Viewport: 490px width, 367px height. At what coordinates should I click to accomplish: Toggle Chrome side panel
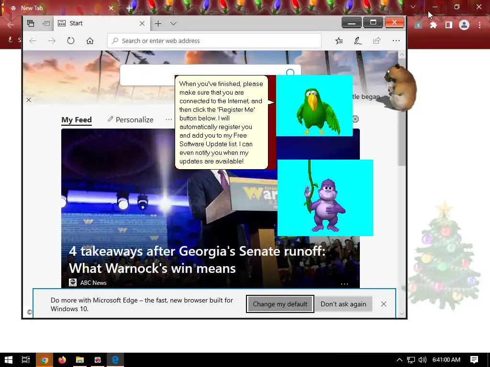point(449,25)
